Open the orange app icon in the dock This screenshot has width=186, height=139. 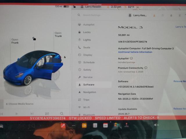click(84, 125)
